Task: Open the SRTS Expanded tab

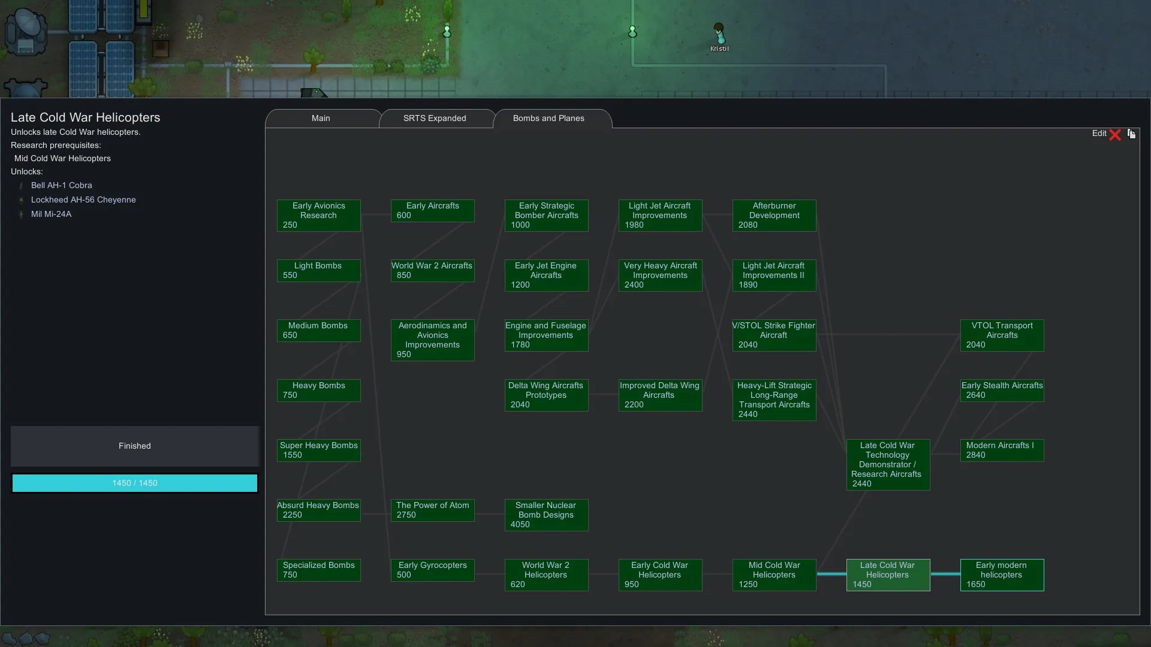Action: click(x=435, y=119)
